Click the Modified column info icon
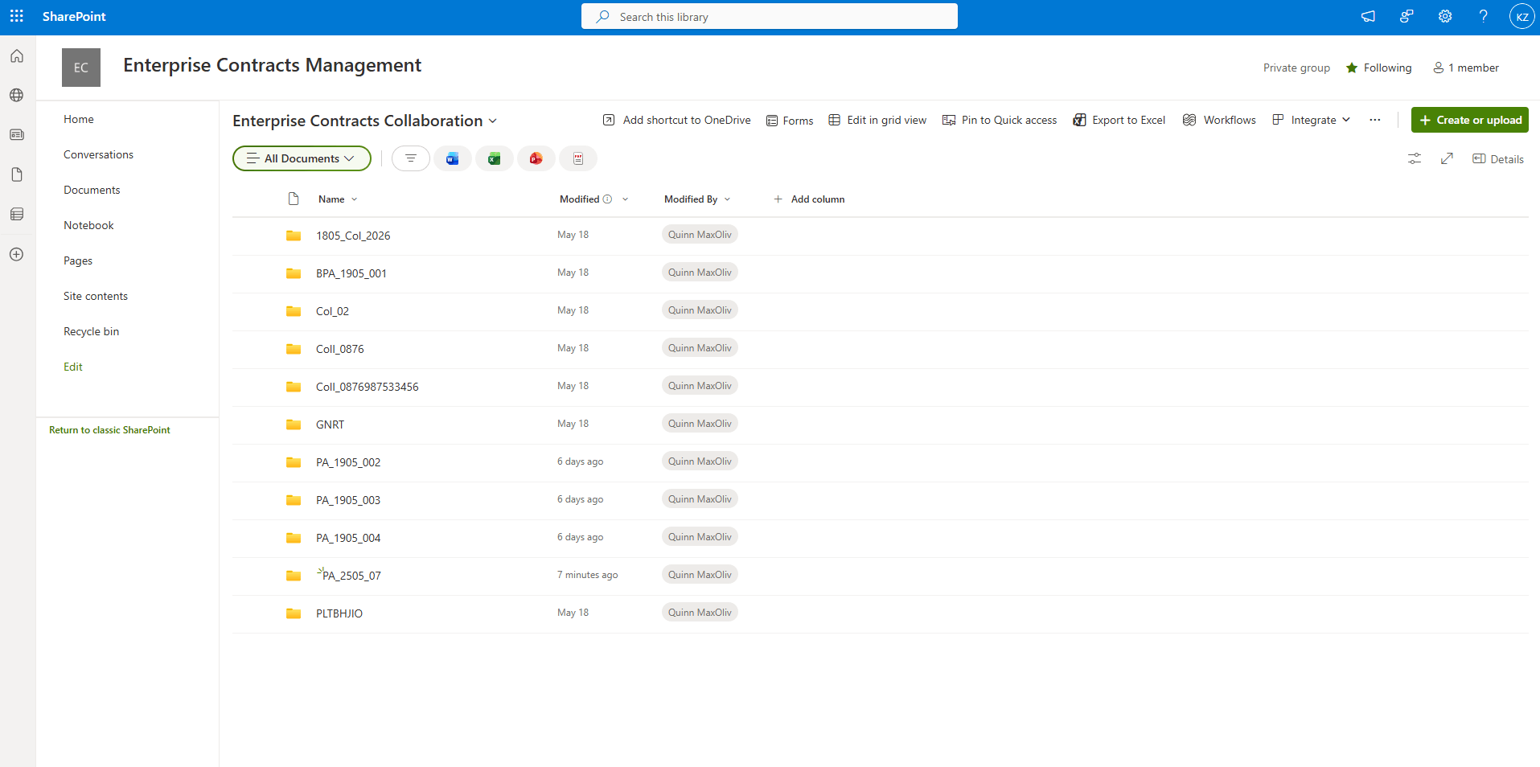The image size is (1540, 767). 607,199
